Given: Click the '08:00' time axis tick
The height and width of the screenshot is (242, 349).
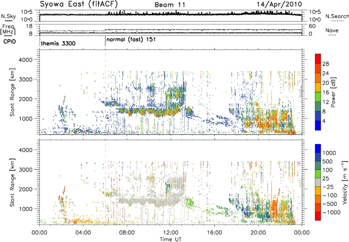Looking at the screenshot, I should pos(127,233).
